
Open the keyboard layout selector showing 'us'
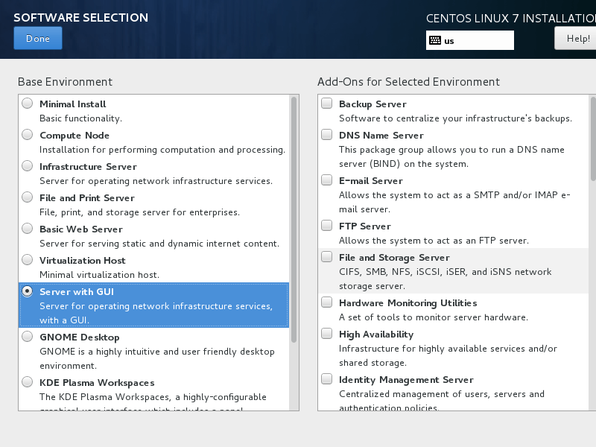coord(469,40)
